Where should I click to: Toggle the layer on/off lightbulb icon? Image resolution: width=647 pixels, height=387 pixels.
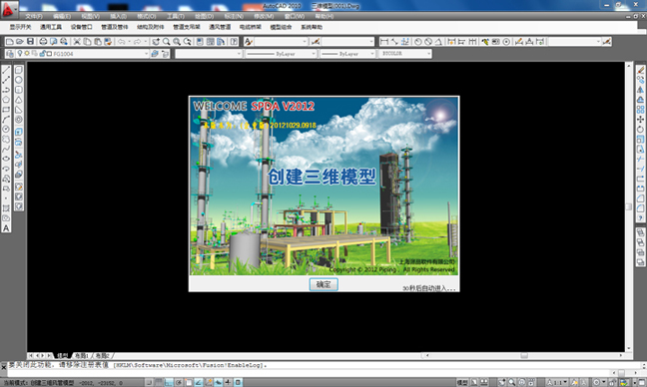click(x=19, y=54)
